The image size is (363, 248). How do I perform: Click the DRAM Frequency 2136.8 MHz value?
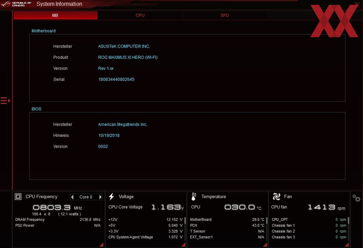[90, 219]
